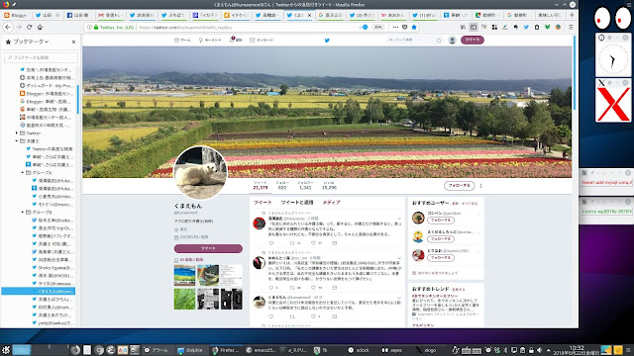The height and width of the screenshot is (356, 634).
Task: Collapse the グループA bookmark folder
Action: click(22, 172)
